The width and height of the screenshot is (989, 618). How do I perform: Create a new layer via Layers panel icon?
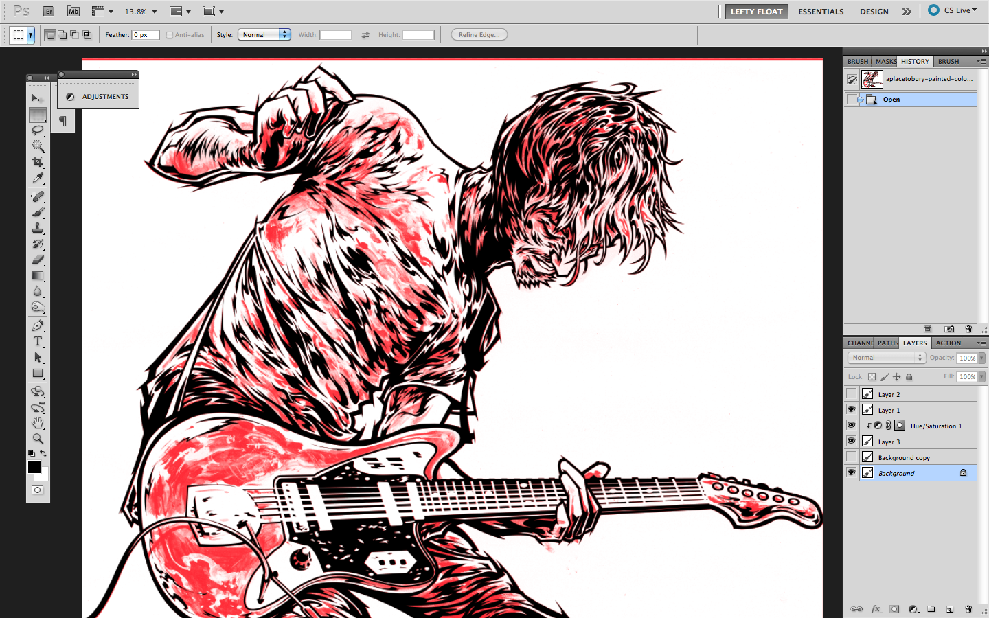[950, 609]
